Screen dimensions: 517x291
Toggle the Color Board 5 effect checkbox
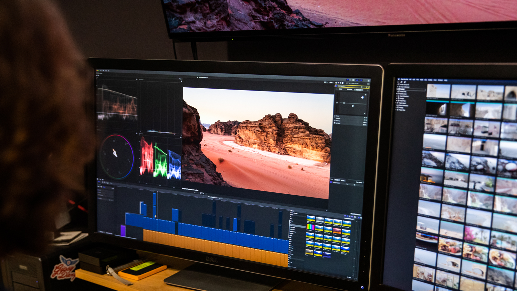click(x=336, y=86)
